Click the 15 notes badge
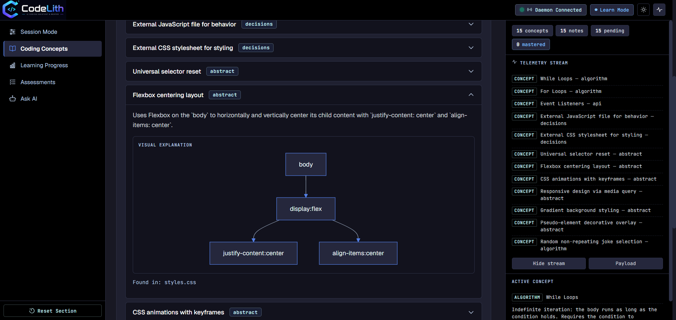The height and width of the screenshot is (320, 676). 572,31
